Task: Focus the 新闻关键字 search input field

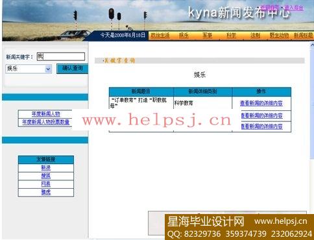Action: click(61, 56)
